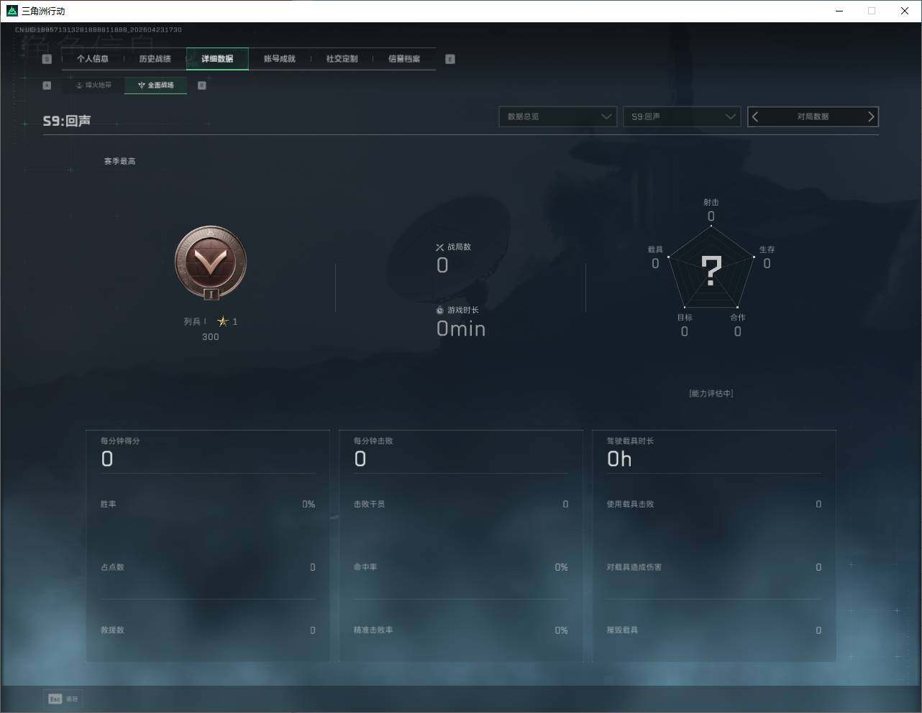Click the 救援数 stat row

(x=208, y=630)
